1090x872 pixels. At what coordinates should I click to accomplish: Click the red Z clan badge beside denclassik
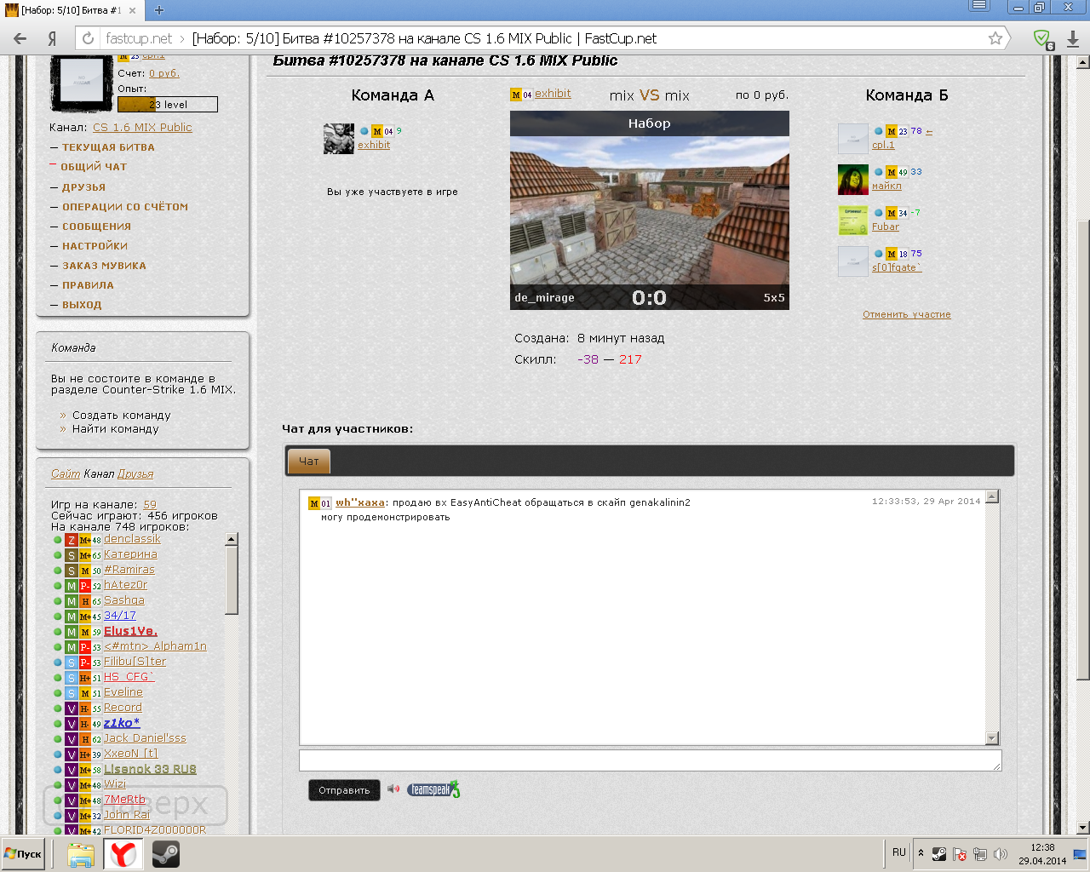pyautogui.click(x=72, y=540)
